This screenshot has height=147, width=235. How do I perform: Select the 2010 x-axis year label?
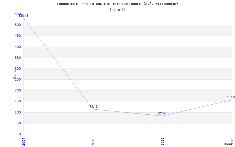click(x=93, y=142)
